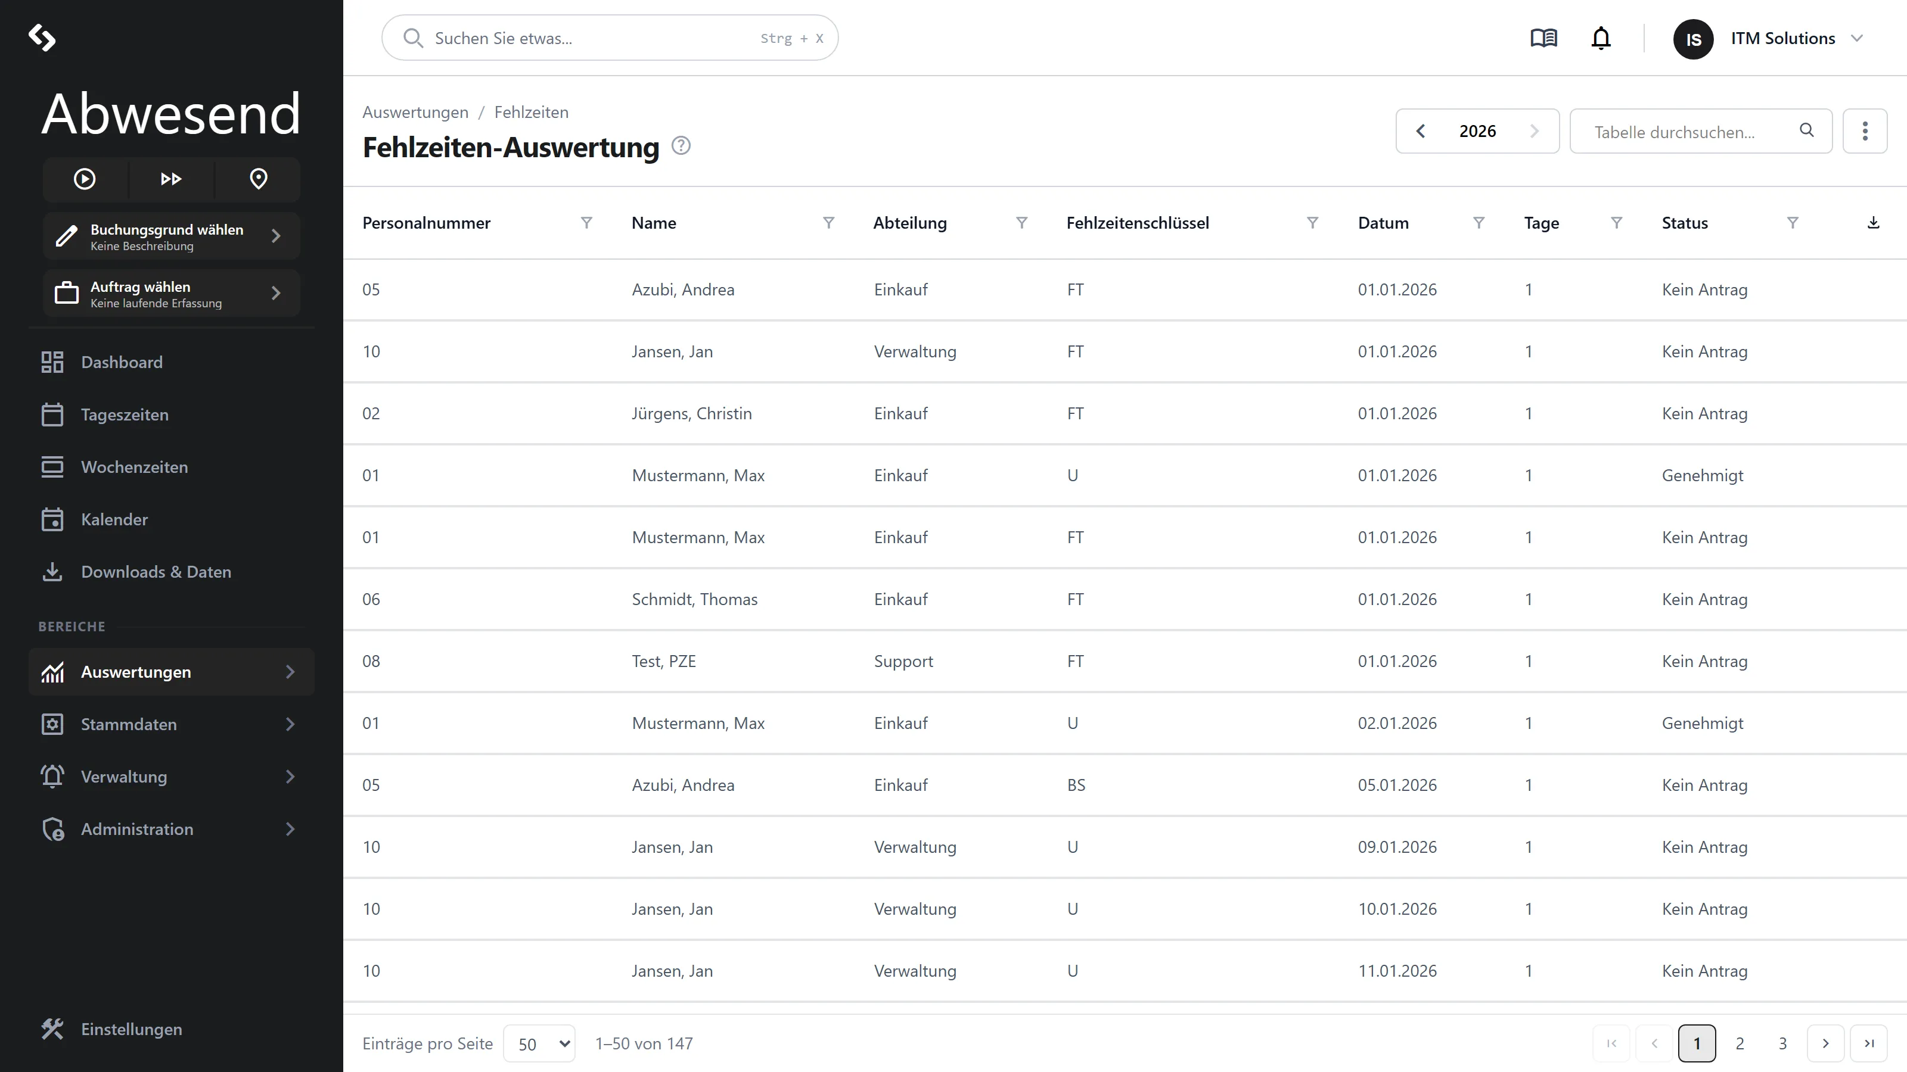Click the Tabelle durchsuchen search field
This screenshot has width=1907, height=1072.
pos(1700,131)
